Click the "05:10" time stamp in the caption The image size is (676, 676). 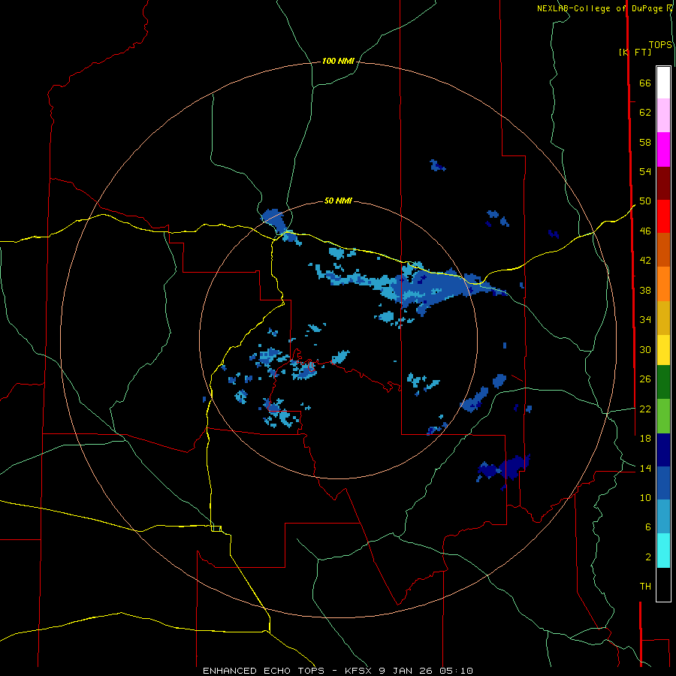[x=456, y=671]
